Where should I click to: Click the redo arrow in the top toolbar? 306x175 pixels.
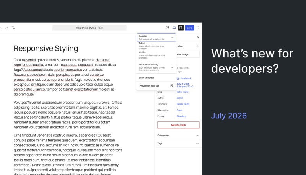7,28
